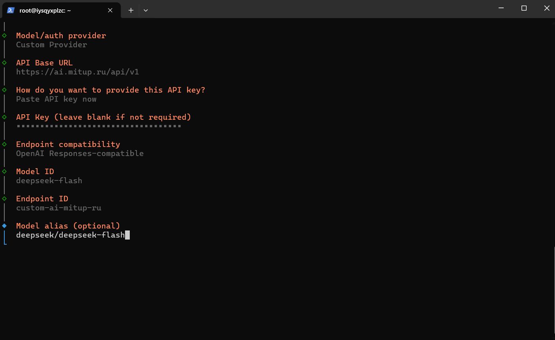The image size is (555, 340).
Task: Click the 'Endpoint compatibility' prompt heading
Action: [x=68, y=144]
